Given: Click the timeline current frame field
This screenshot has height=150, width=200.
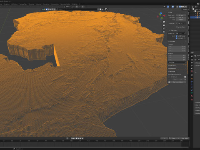Looking at the screenshot, I should click(x=164, y=138).
